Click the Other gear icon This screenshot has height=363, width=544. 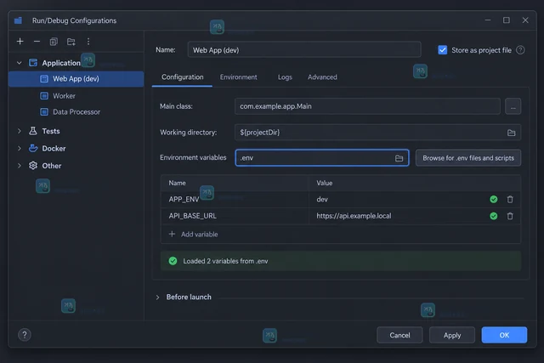pos(33,166)
